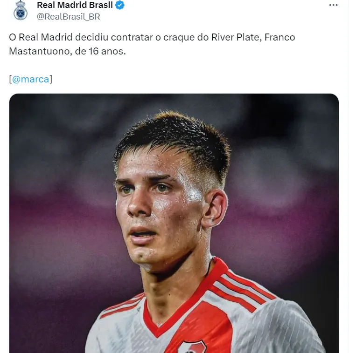349x353 pixels.
Task: Open the @RealBrasil_BR handle
Action: pyautogui.click(x=69, y=17)
